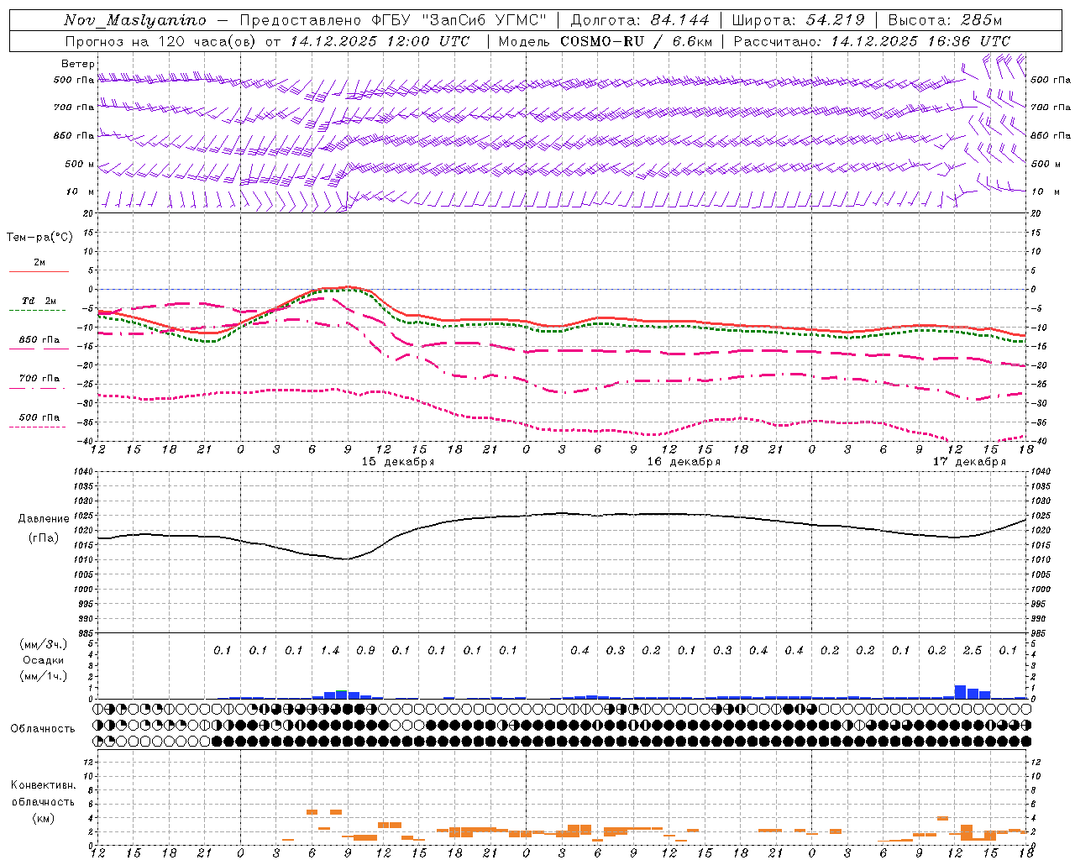Click the "17 декабря" date label
Image resolution: width=1075 pixels, height=860 pixels.
click(x=969, y=462)
